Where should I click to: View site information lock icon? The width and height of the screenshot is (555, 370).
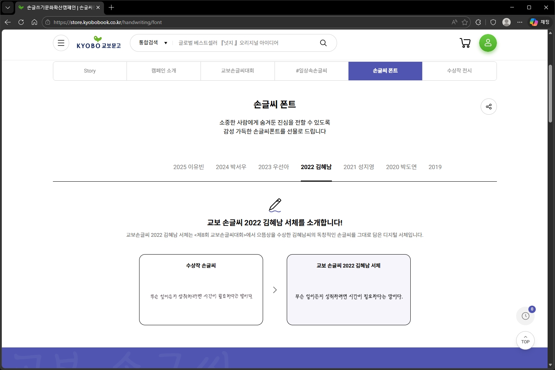(x=48, y=22)
